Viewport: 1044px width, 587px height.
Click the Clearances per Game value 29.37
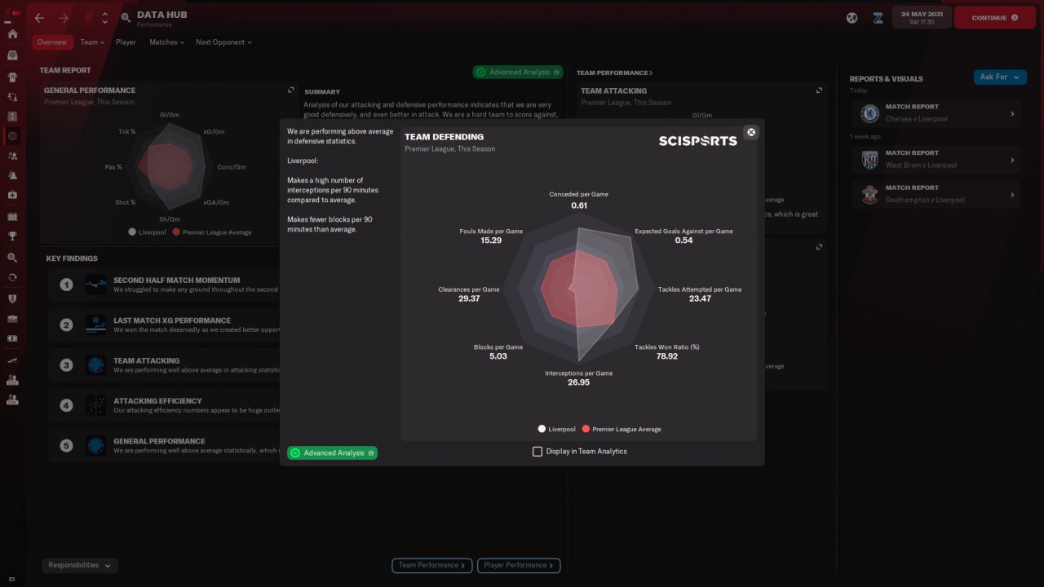click(469, 298)
